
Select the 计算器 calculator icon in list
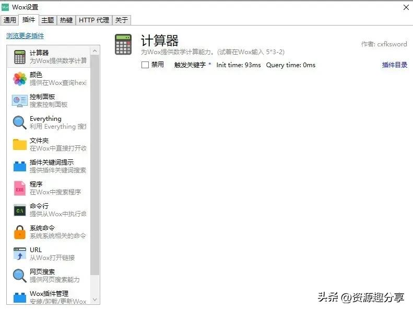pos(20,57)
